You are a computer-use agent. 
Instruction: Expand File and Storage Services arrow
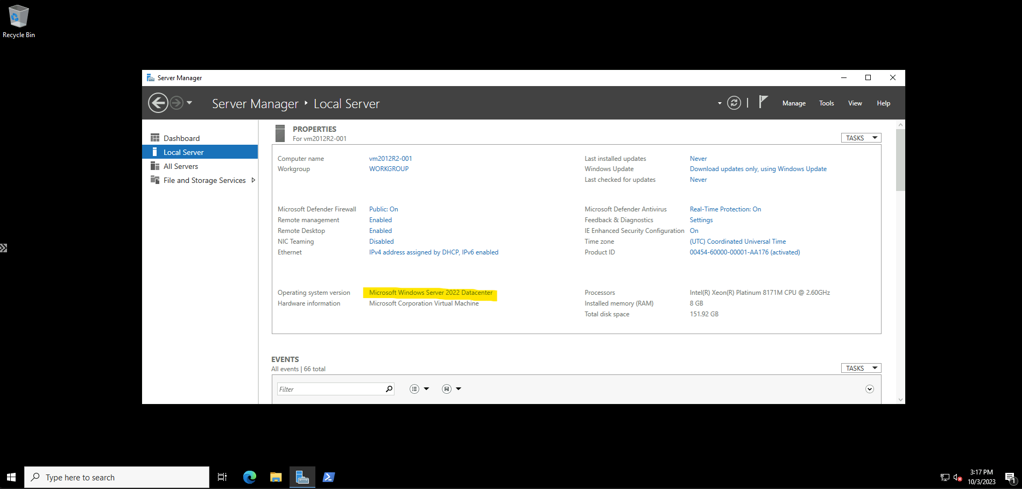coord(253,180)
